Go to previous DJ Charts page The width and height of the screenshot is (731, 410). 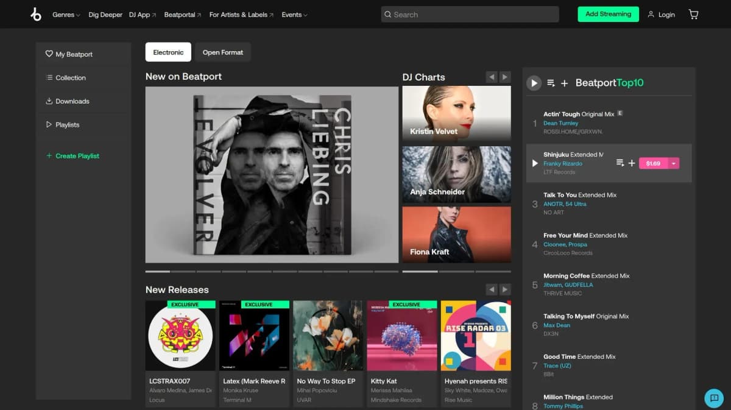pyautogui.click(x=492, y=77)
